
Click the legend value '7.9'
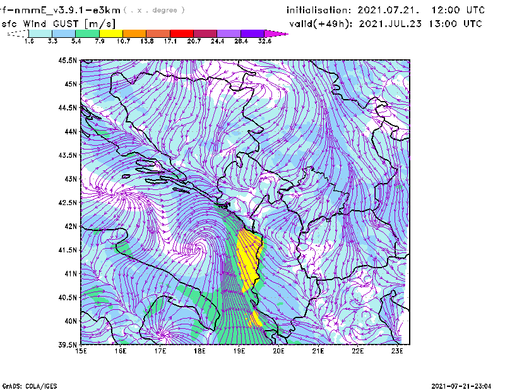(100, 41)
